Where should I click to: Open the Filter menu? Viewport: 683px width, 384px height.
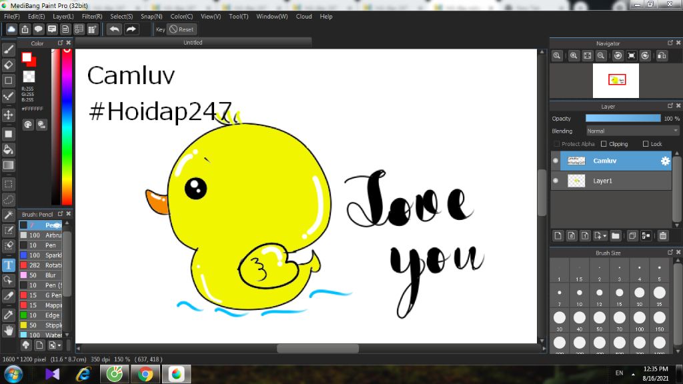pyautogui.click(x=92, y=17)
